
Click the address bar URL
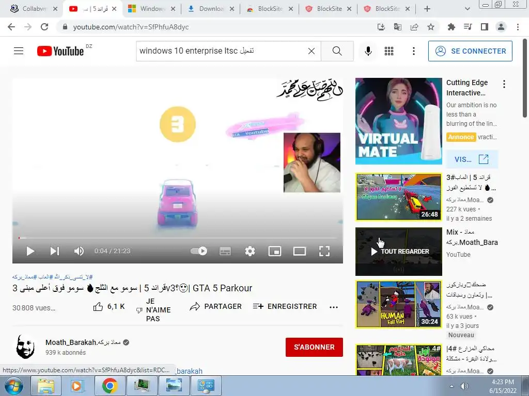click(x=131, y=27)
